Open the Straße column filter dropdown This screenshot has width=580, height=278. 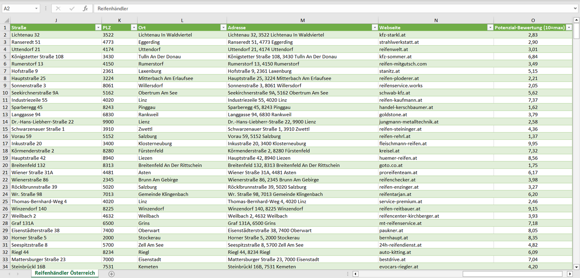[x=98, y=28]
